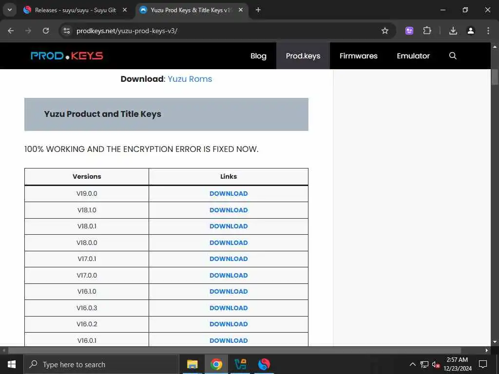Download the V16.0.3 keys

(x=229, y=308)
